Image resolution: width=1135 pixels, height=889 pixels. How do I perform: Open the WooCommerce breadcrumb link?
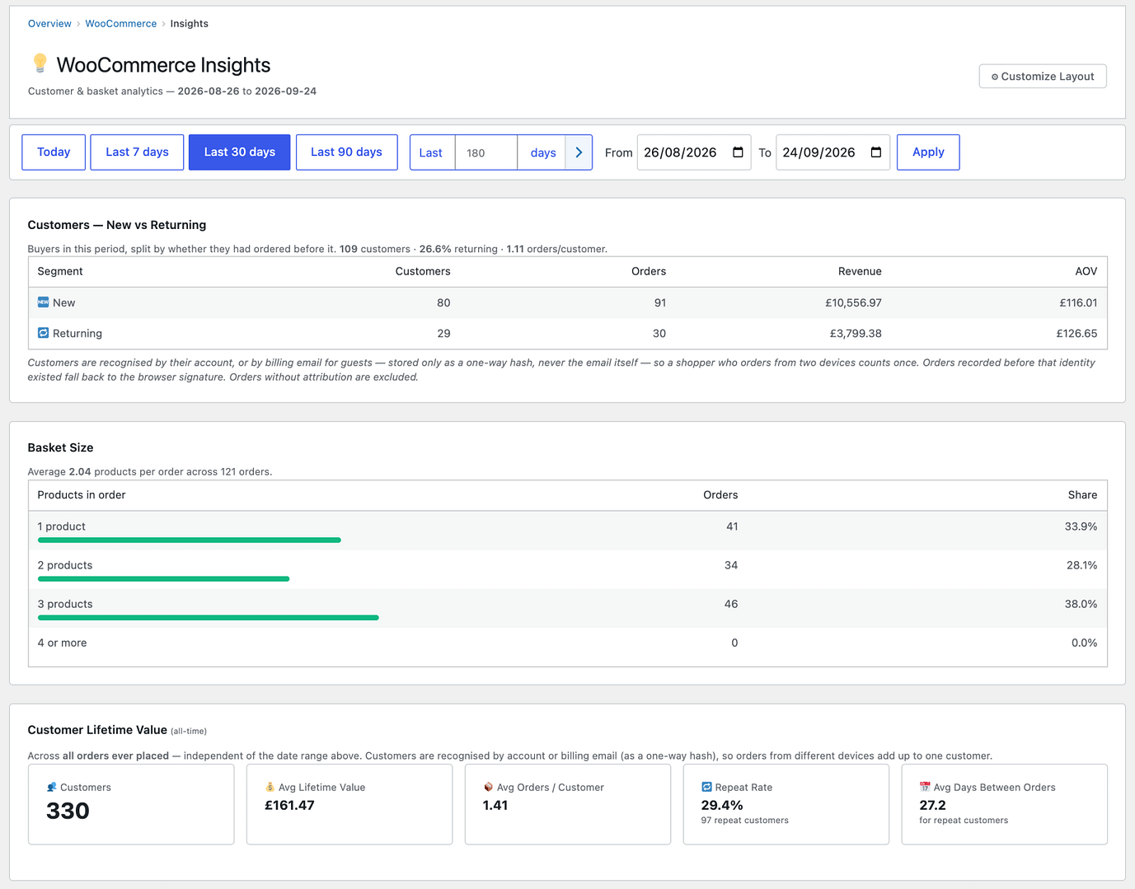pos(121,23)
